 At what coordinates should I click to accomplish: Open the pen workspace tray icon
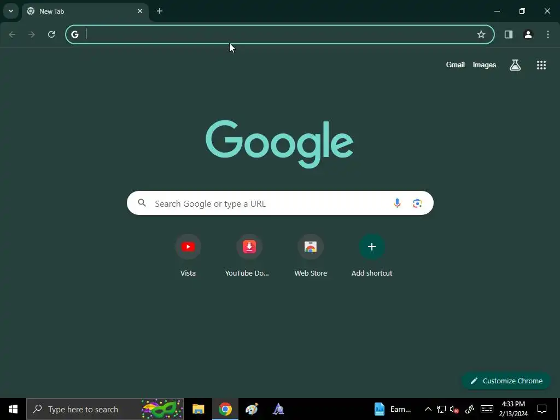[x=470, y=409]
